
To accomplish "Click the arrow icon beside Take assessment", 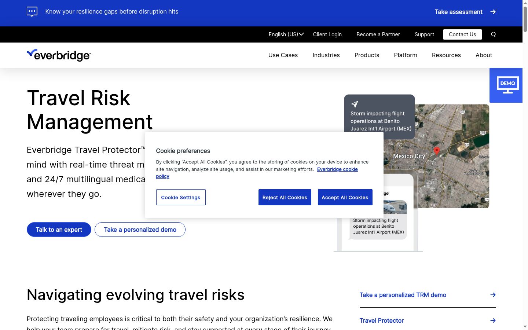I will pos(493,12).
